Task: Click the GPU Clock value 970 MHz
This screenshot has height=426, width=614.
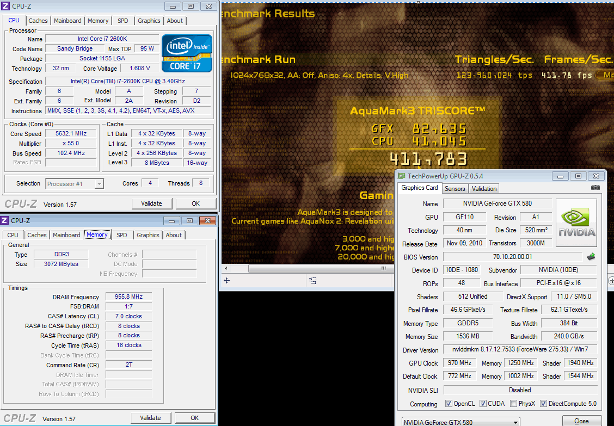Action: point(460,363)
